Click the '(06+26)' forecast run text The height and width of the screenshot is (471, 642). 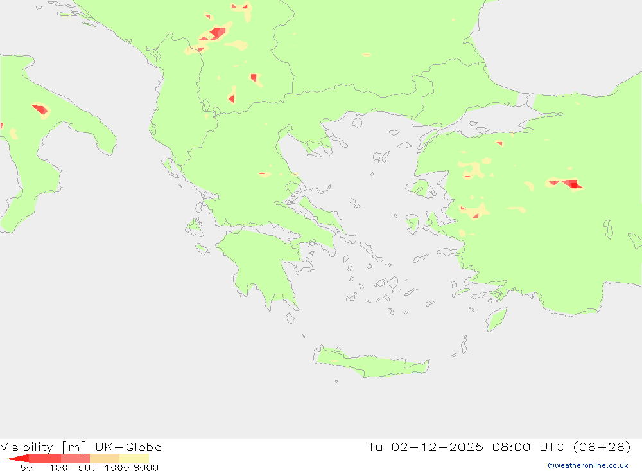pyautogui.click(x=602, y=447)
